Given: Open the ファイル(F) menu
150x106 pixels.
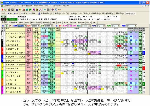Looking at the screenshot, I should pos(7,6).
